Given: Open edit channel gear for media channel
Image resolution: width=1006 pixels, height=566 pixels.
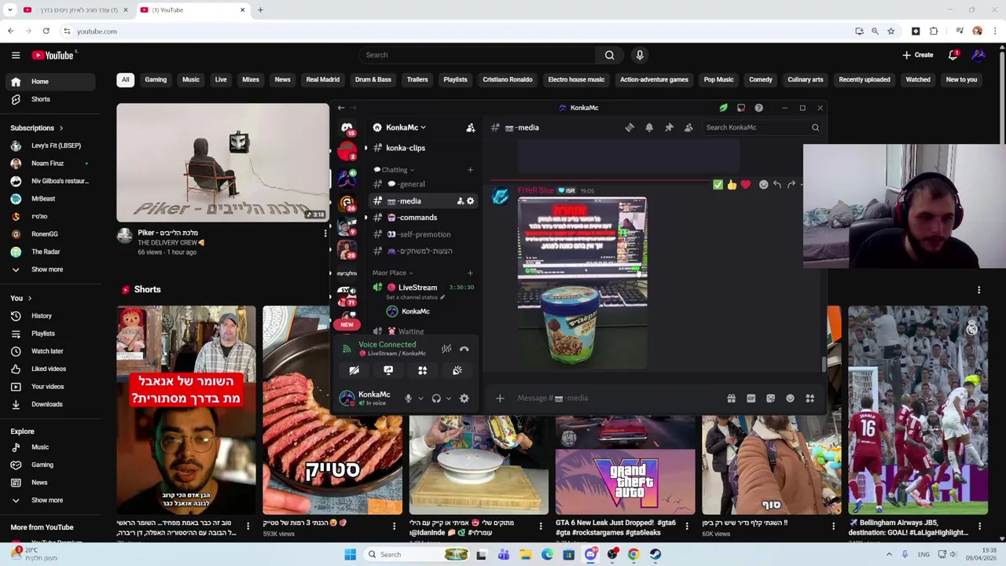Looking at the screenshot, I should (471, 201).
